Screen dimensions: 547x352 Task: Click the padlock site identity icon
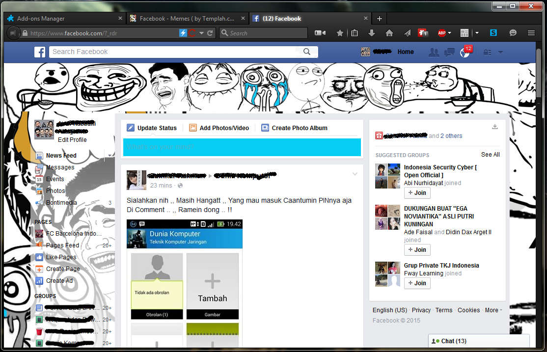tap(25, 33)
